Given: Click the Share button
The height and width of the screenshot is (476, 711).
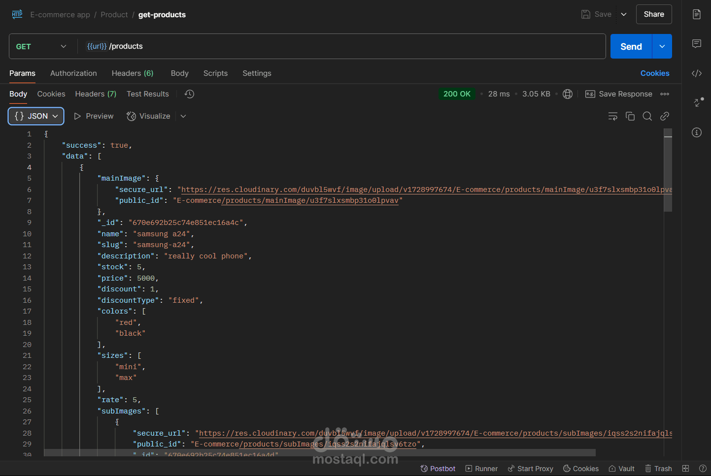Looking at the screenshot, I should point(654,14).
